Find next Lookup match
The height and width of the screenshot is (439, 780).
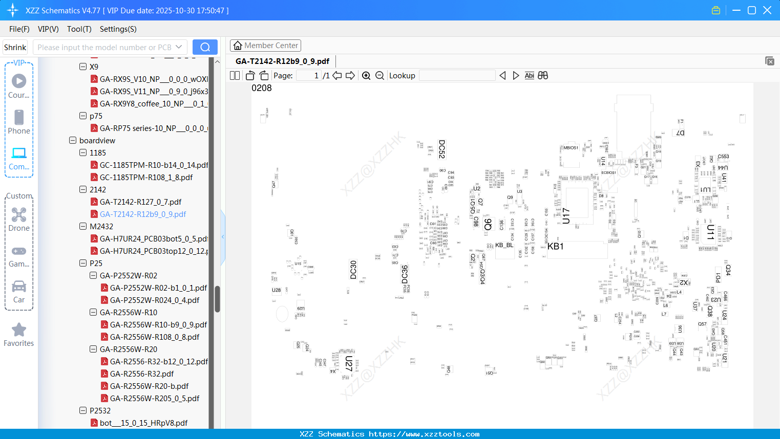[x=516, y=75]
